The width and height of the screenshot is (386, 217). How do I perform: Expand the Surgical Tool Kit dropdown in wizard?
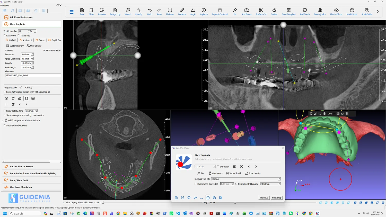[x=279, y=179]
